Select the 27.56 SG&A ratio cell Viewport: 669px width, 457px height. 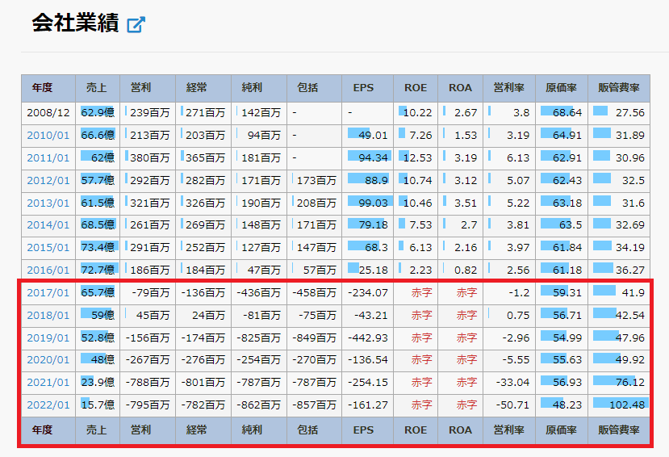(619, 113)
